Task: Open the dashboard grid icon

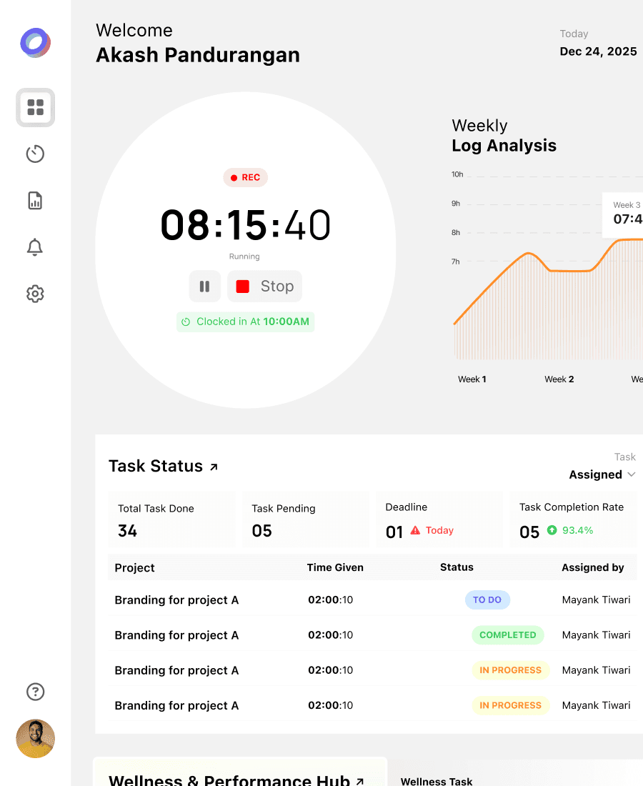Action: coord(35,107)
